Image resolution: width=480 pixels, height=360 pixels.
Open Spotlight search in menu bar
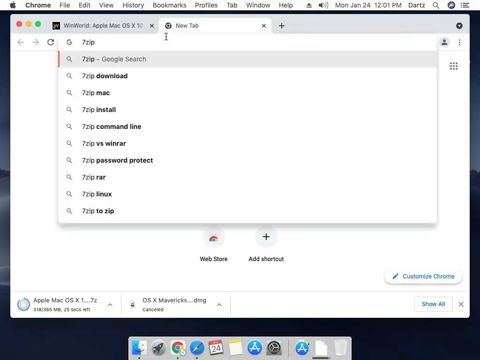(436, 5)
